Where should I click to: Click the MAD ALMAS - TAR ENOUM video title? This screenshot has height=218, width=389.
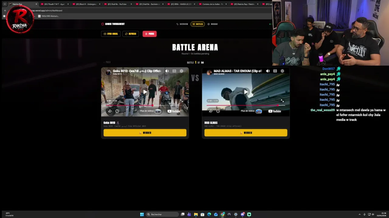(238, 71)
